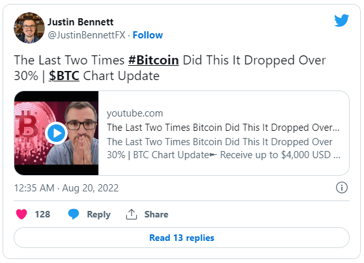Open the Justin Bennett display name
This screenshot has width=364, height=263.
tap(81, 22)
